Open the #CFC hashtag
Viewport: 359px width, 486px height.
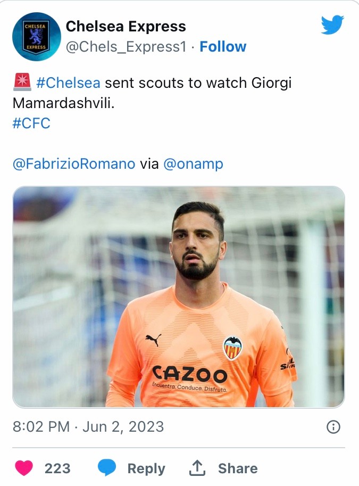(31, 123)
